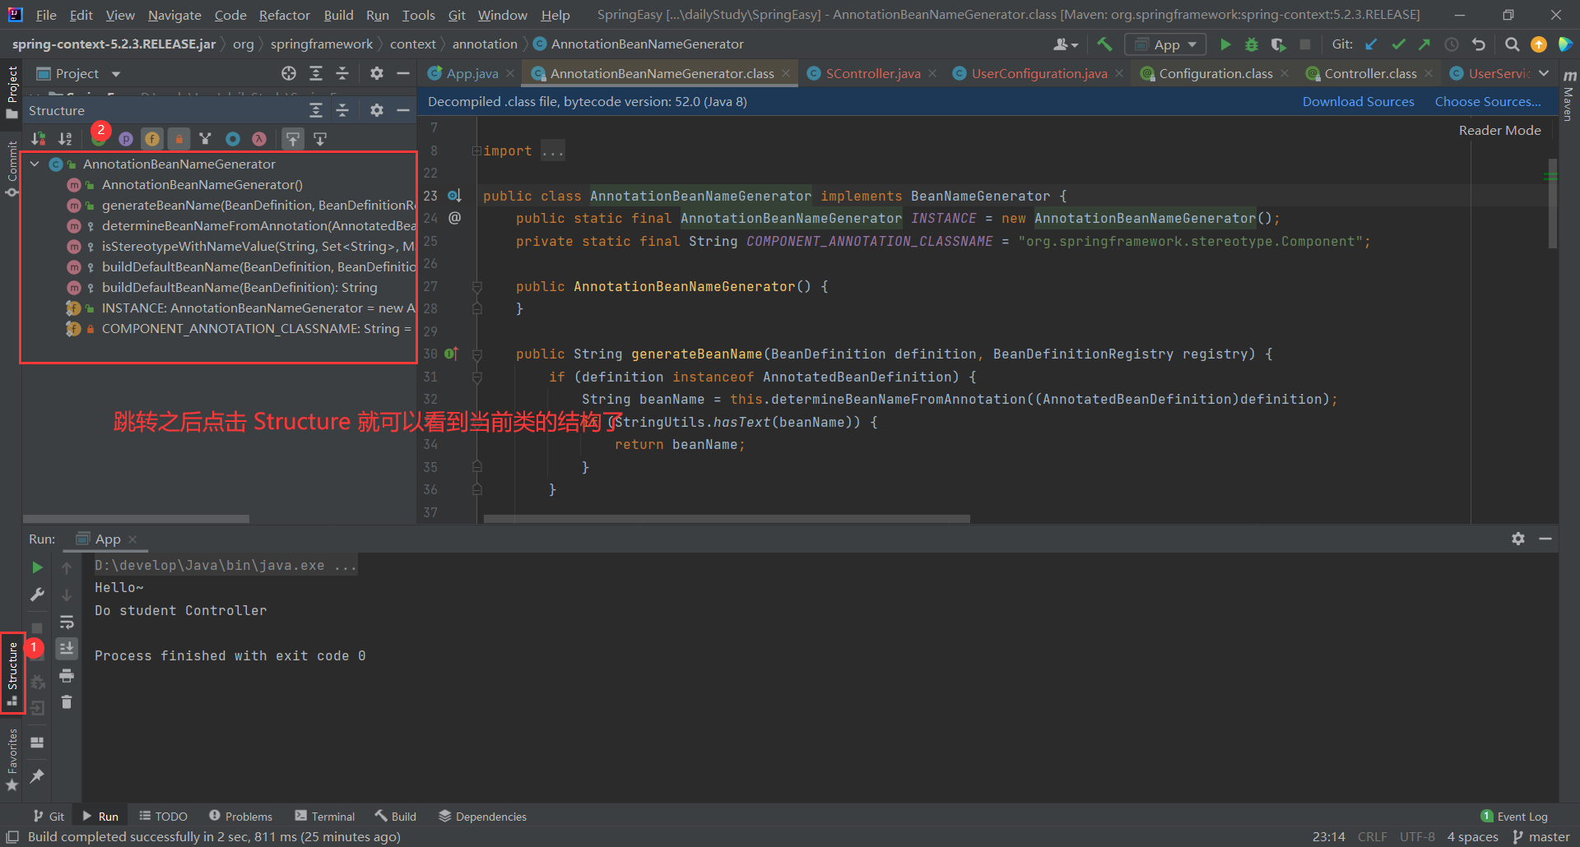Show hidden editor tabs chevron
This screenshot has height=847, width=1580.
(x=1544, y=74)
